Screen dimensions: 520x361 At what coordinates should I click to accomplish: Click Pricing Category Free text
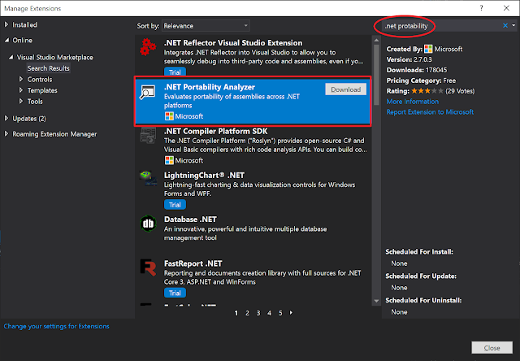pos(421,80)
